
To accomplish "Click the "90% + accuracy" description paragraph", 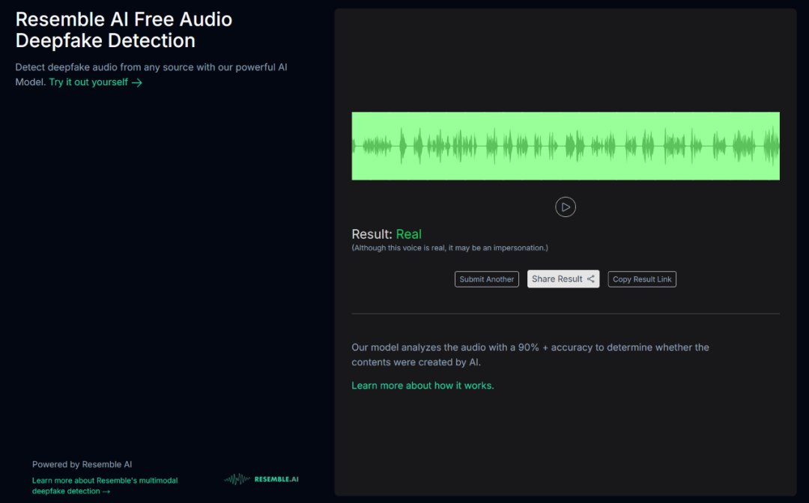I will (530, 354).
